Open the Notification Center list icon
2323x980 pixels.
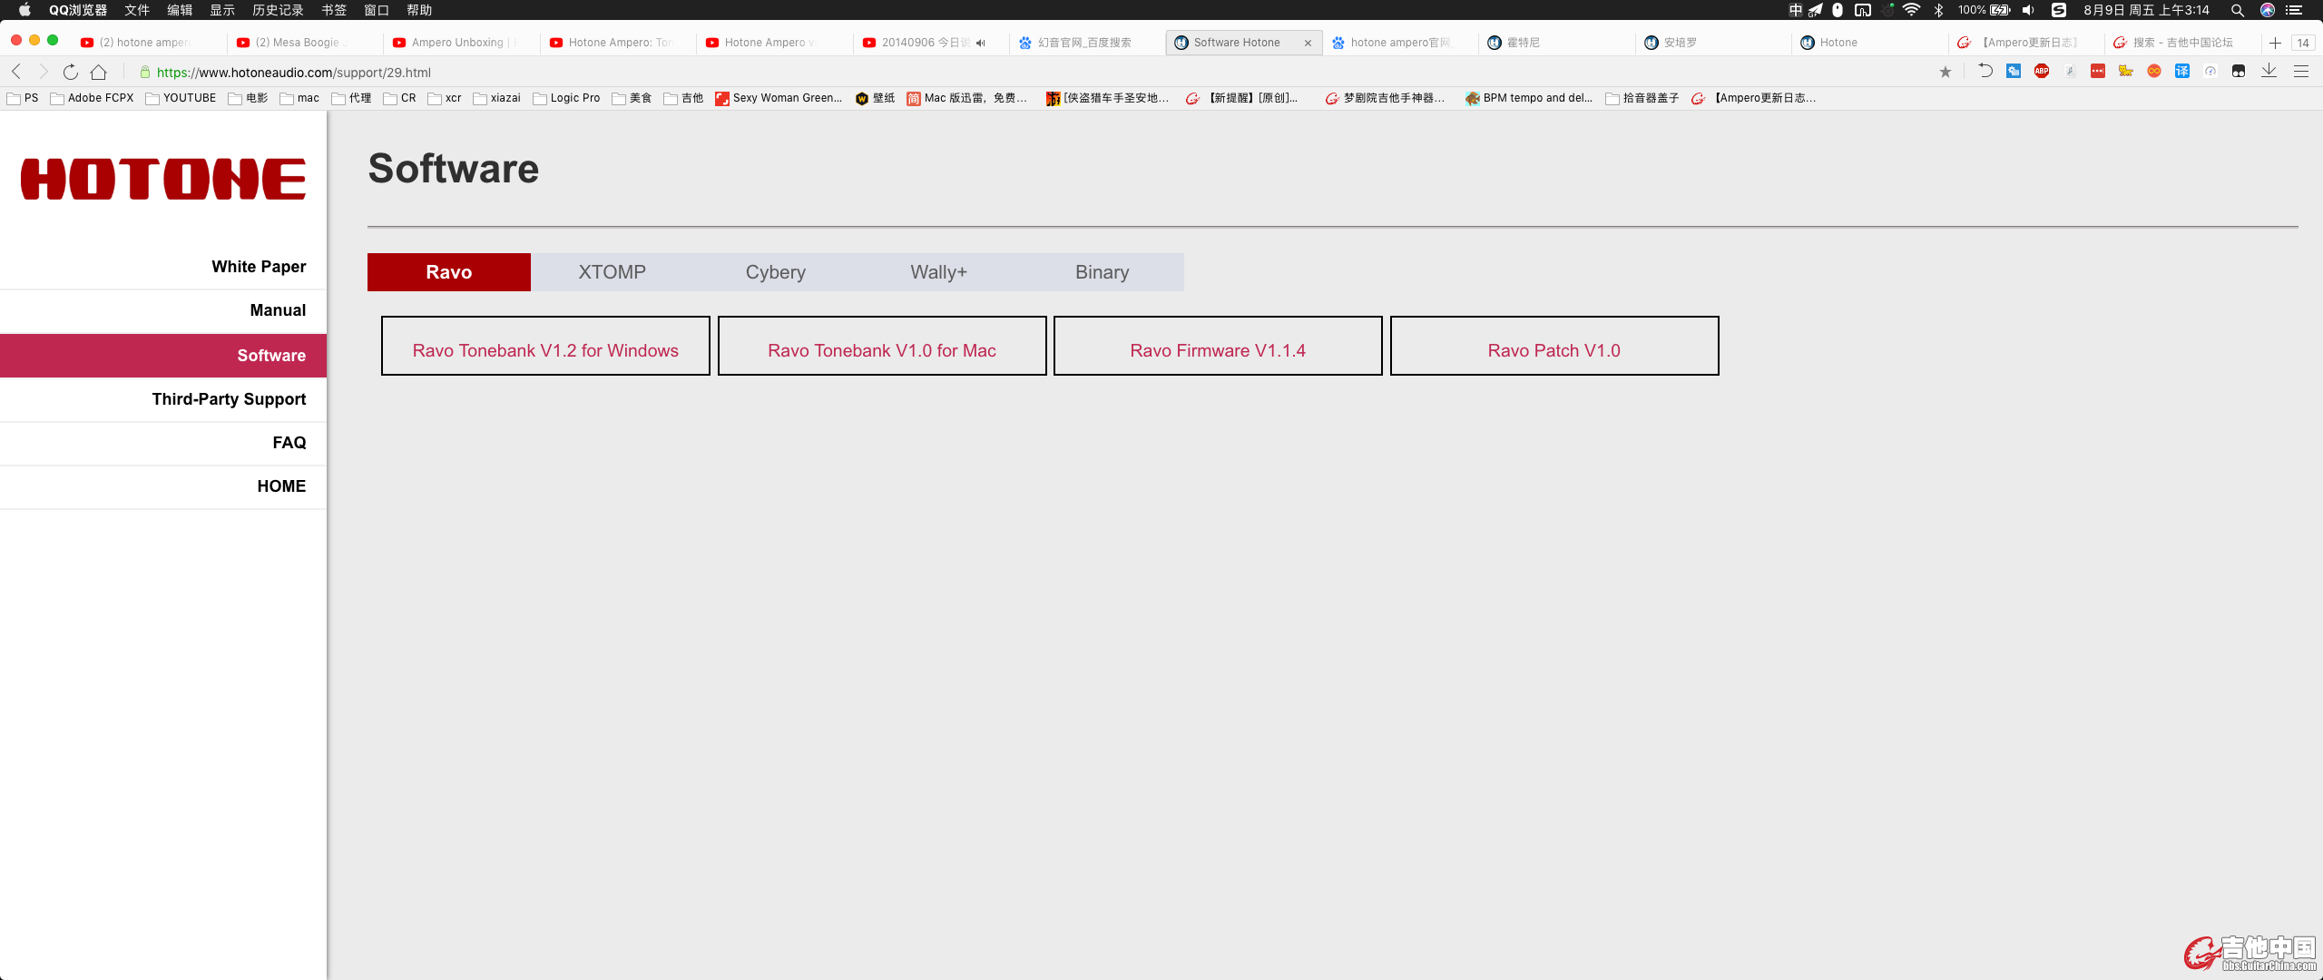pos(2294,10)
